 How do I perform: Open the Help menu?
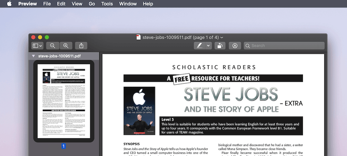tap(148, 4)
